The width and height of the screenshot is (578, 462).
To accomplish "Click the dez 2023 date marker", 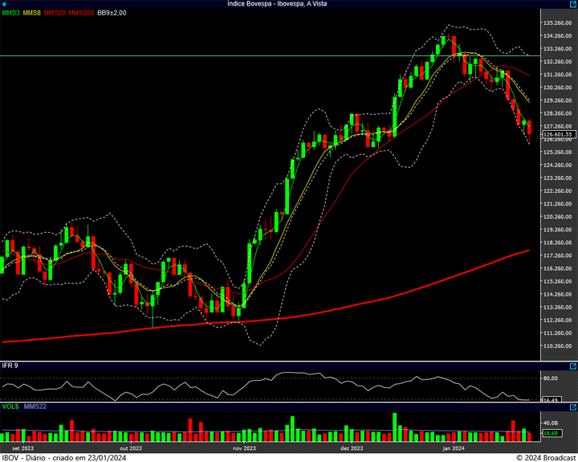I will pyautogui.click(x=352, y=448).
